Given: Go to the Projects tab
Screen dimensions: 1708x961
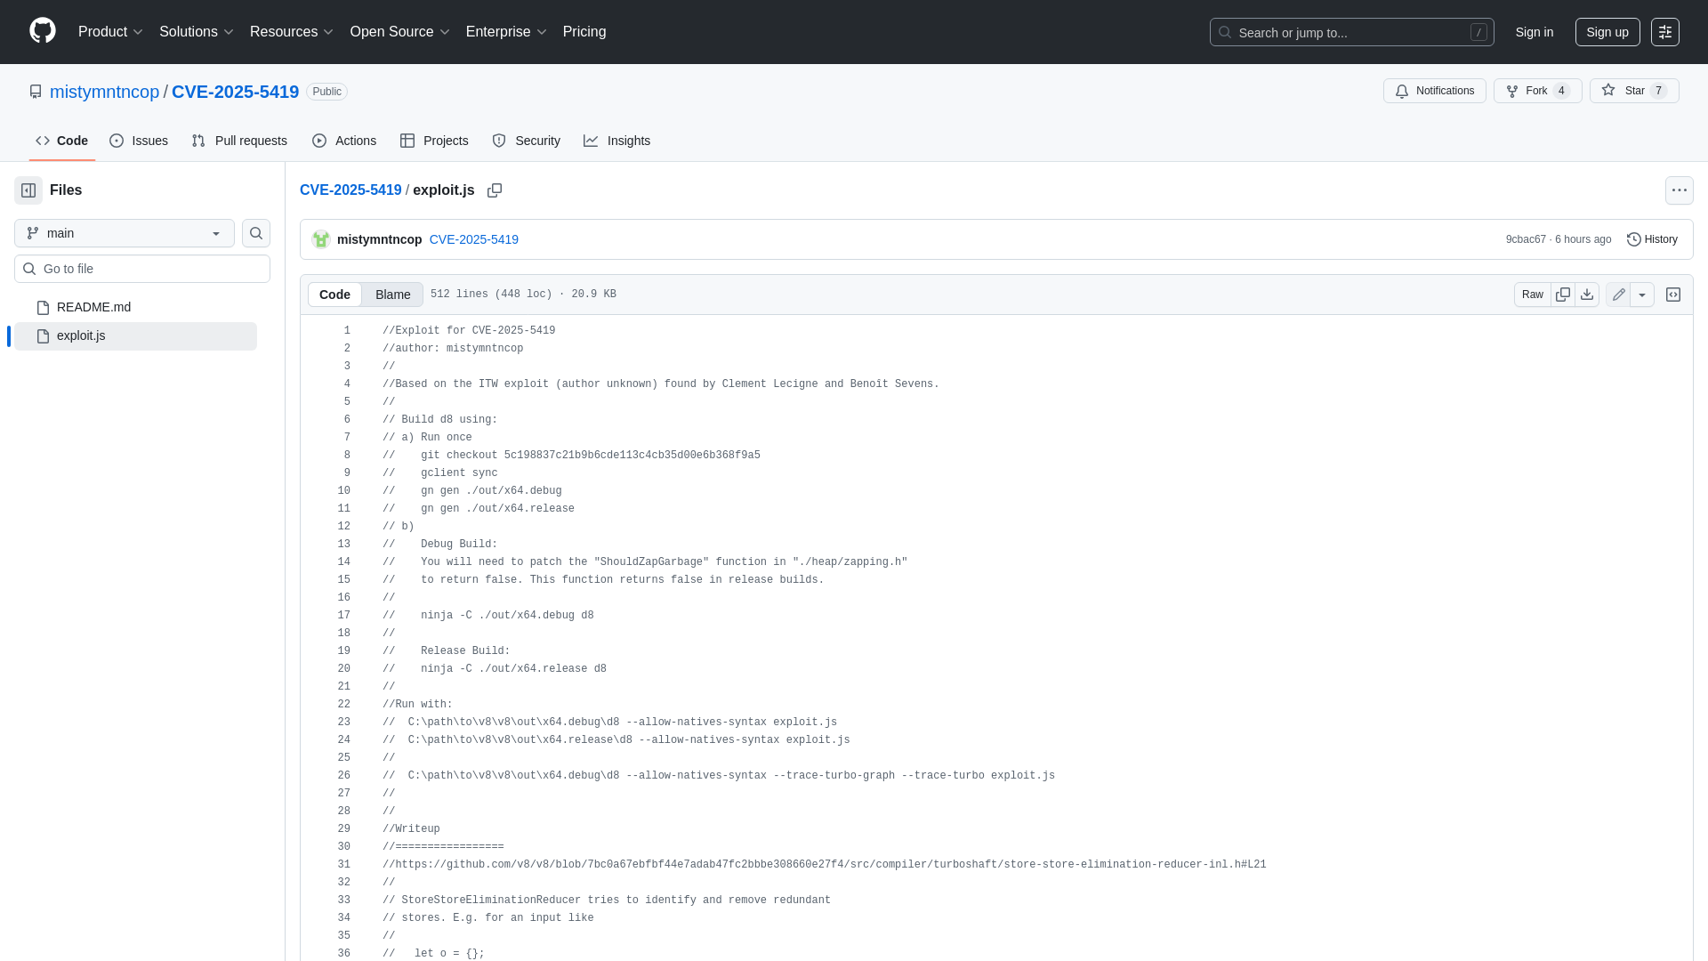Looking at the screenshot, I should (434, 141).
